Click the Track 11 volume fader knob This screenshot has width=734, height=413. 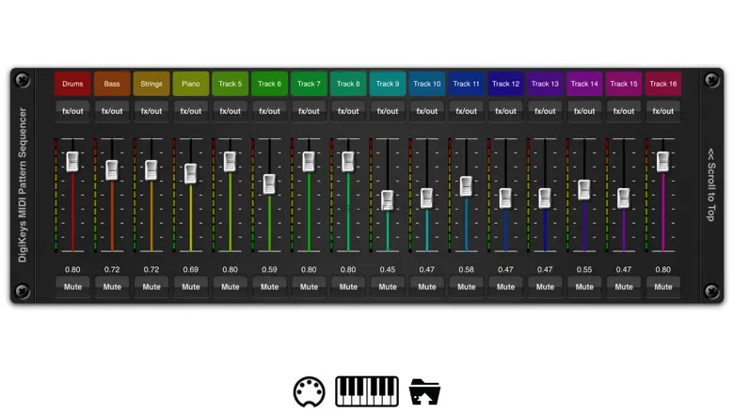[x=466, y=186]
